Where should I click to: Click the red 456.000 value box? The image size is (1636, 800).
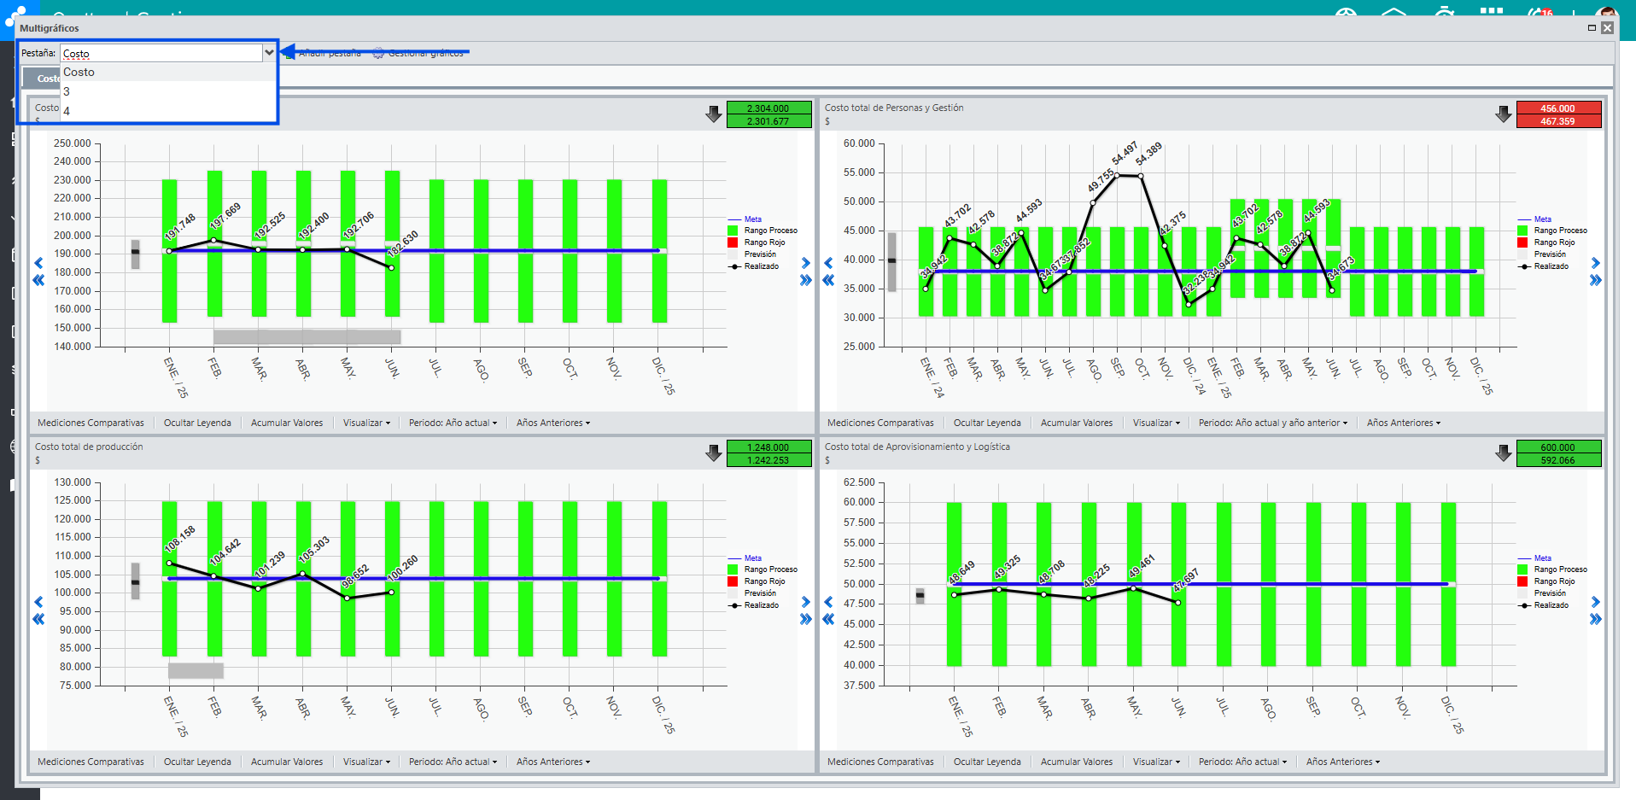click(1557, 108)
